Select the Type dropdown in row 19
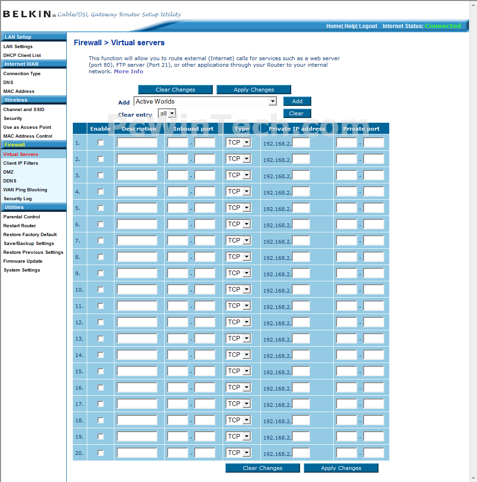Image resolution: width=477 pixels, height=482 pixels. pos(238,436)
